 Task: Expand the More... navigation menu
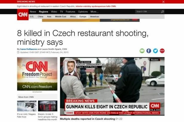tap(94, 12)
